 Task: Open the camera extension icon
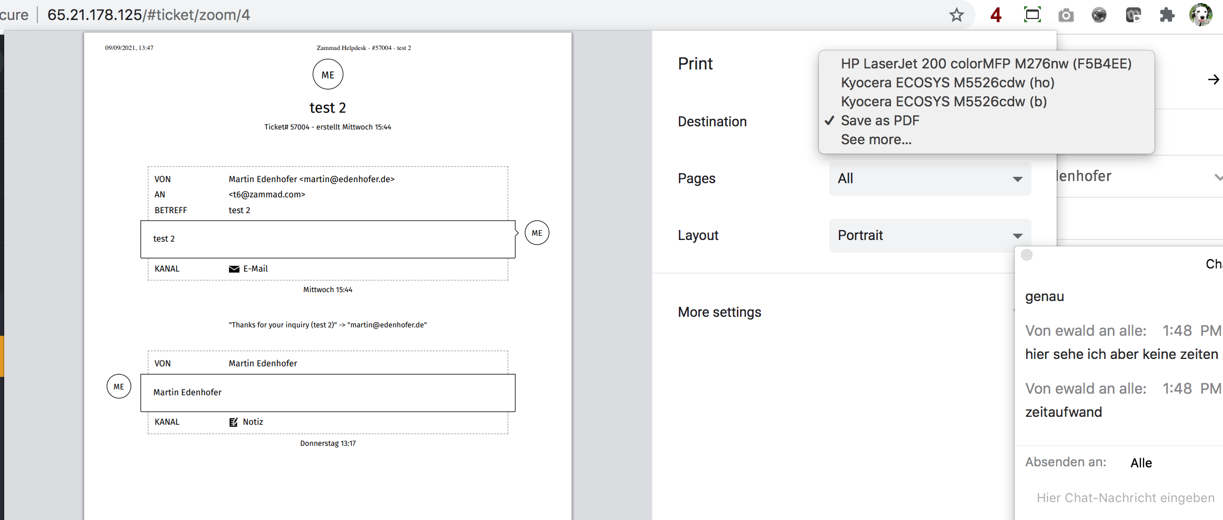click(x=1066, y=15)
